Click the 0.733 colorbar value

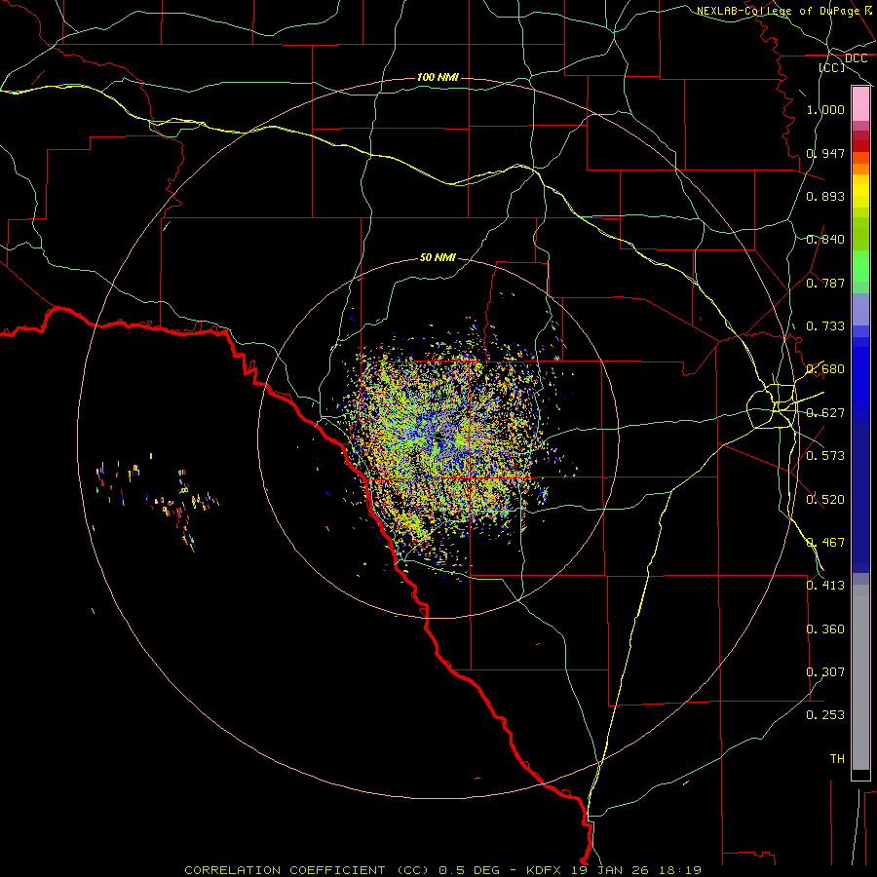point(825,326)
